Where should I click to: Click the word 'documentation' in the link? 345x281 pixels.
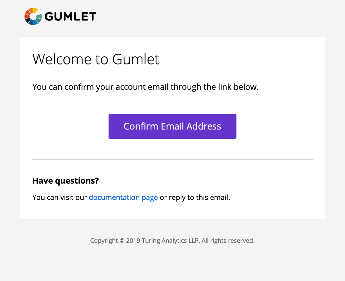click(x=114, y=198)
